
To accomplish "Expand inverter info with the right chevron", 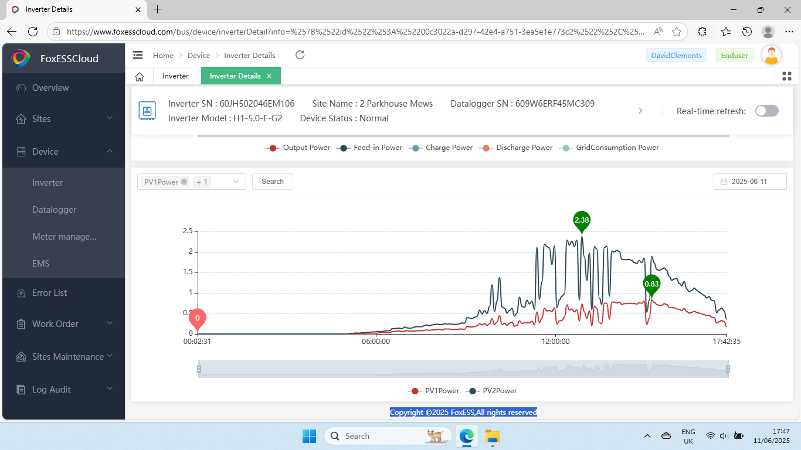I will click(x=640, y=111).
